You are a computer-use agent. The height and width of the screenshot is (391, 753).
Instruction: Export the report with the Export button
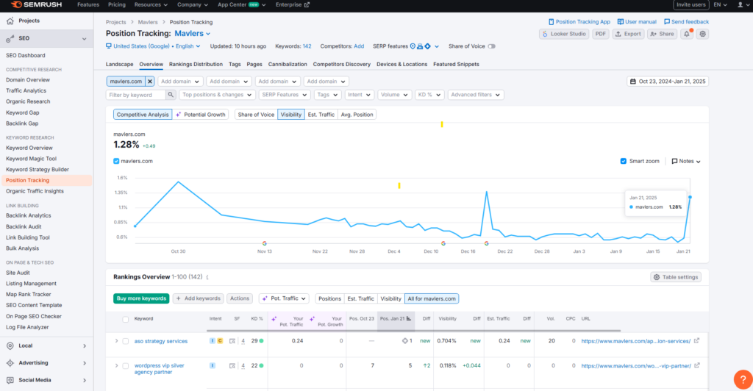point(628,34)
